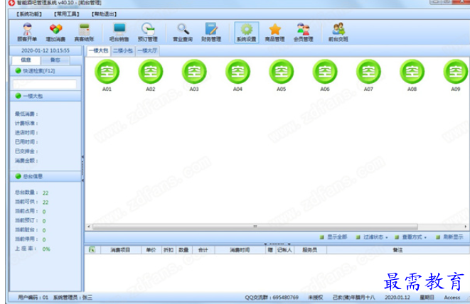Screen dimensions: 470x304
Task: Click the 2020-01-12 10:15:55 datetime display
Action: coord(46,50)
